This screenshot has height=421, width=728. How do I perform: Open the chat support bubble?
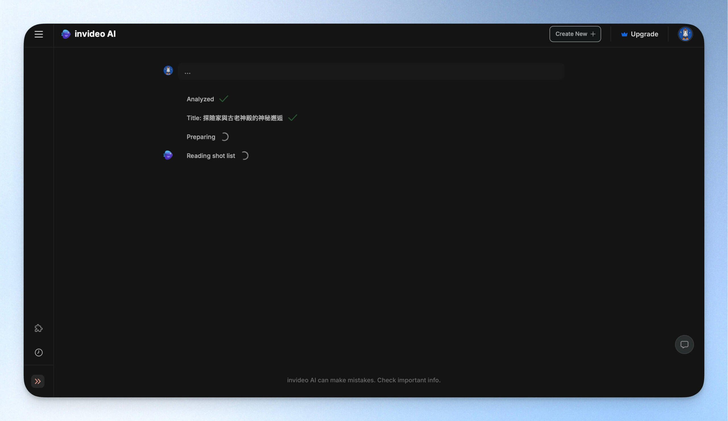point(684,345)
